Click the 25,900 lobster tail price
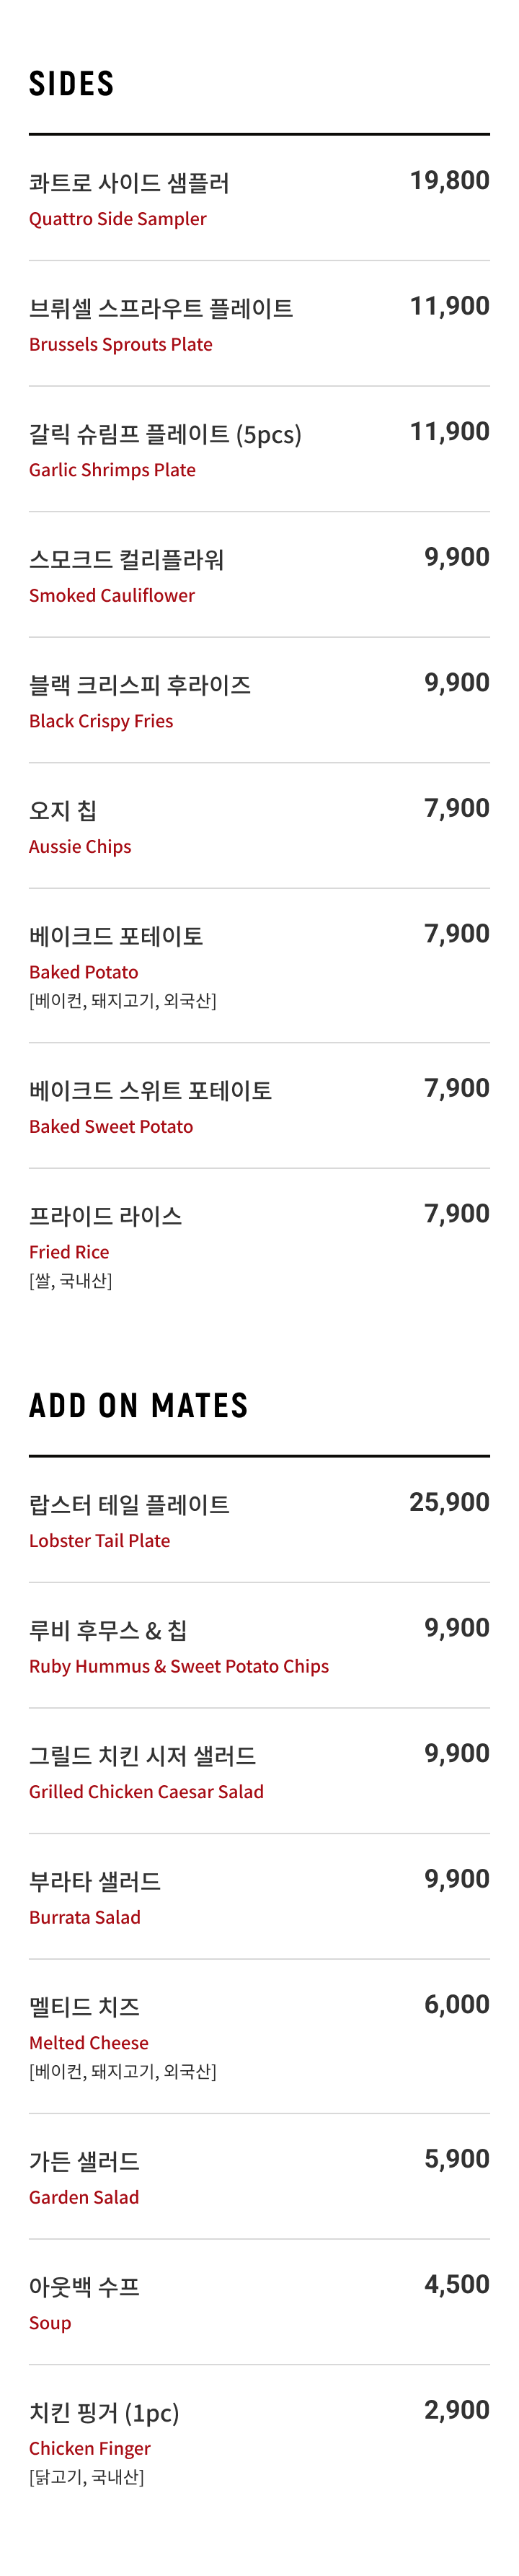 tap(449, 1503)
